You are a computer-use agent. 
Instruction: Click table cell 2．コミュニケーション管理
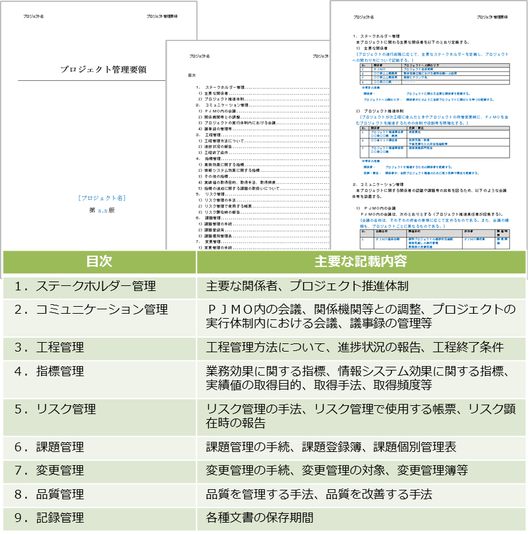click(x=99, y=318)
